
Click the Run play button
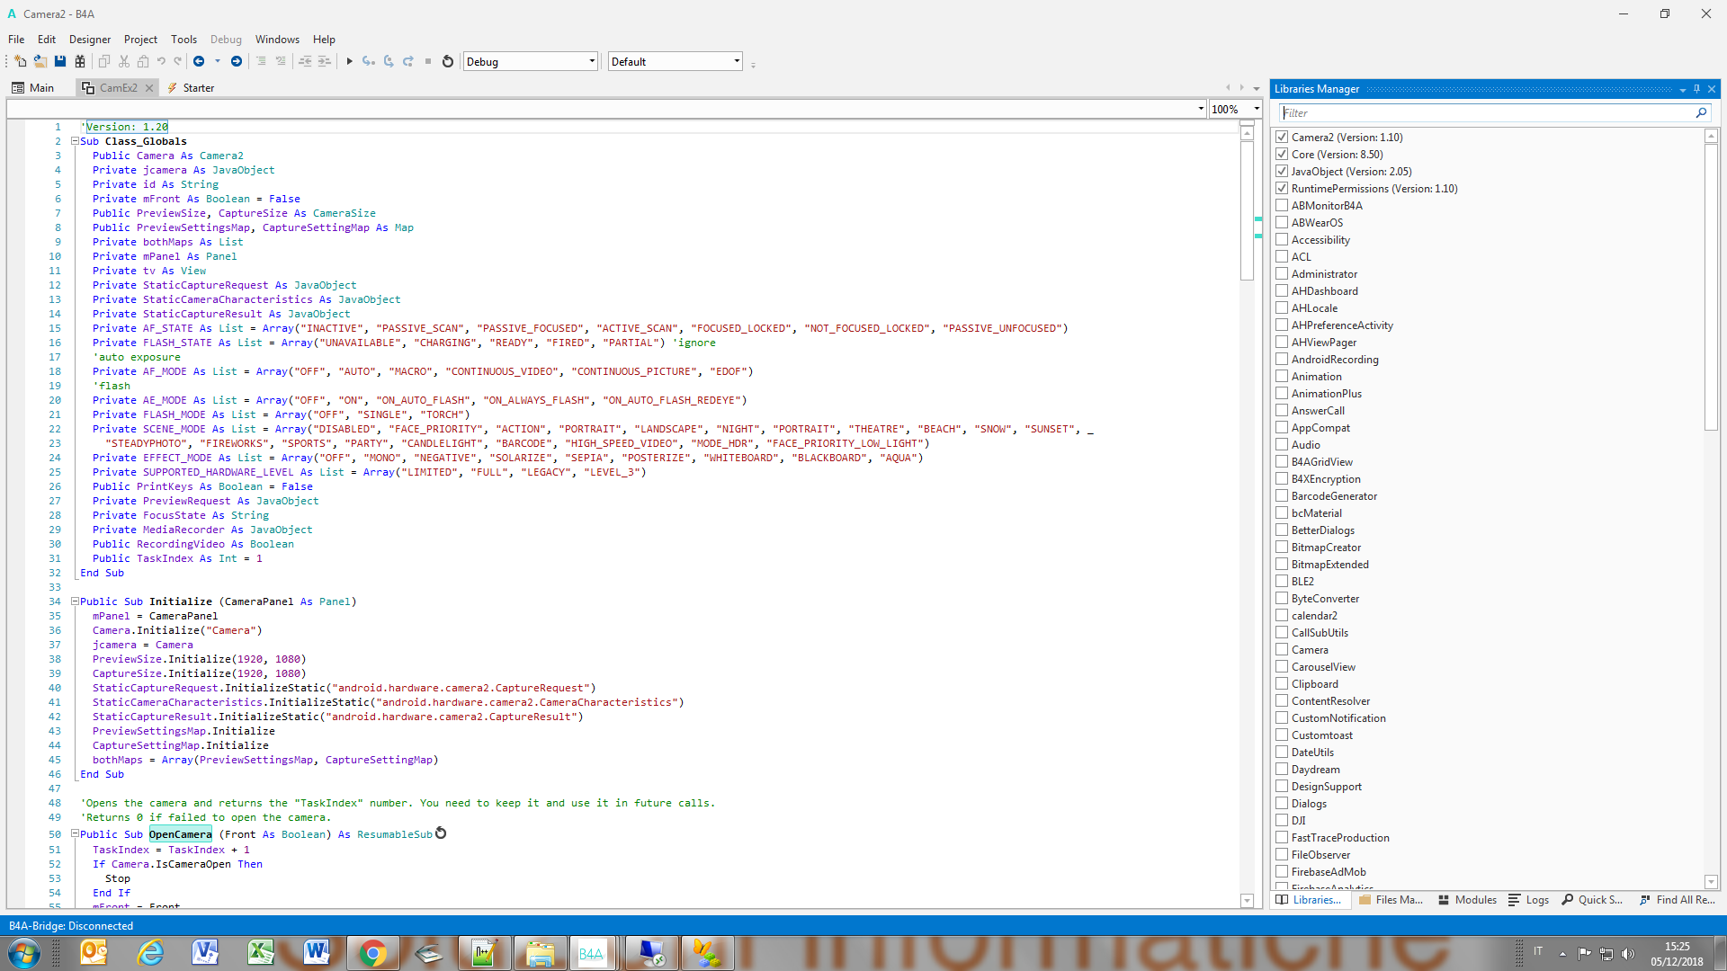coord(349,61)
